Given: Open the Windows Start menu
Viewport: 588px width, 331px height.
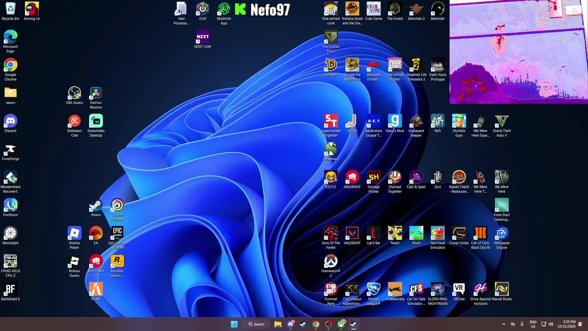Looking at the screenshot, I should pyautogui.click(x=234, y=324).
